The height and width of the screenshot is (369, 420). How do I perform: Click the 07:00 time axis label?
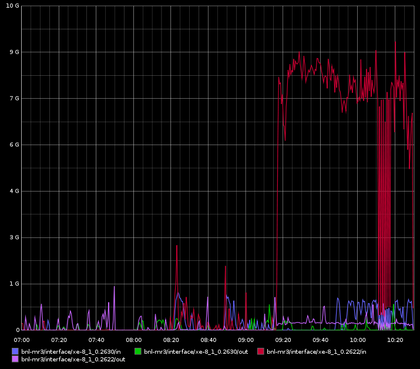tap(22, 340)
